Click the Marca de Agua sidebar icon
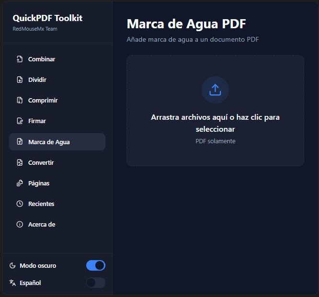319x297 pixels. tap(20, 142)
